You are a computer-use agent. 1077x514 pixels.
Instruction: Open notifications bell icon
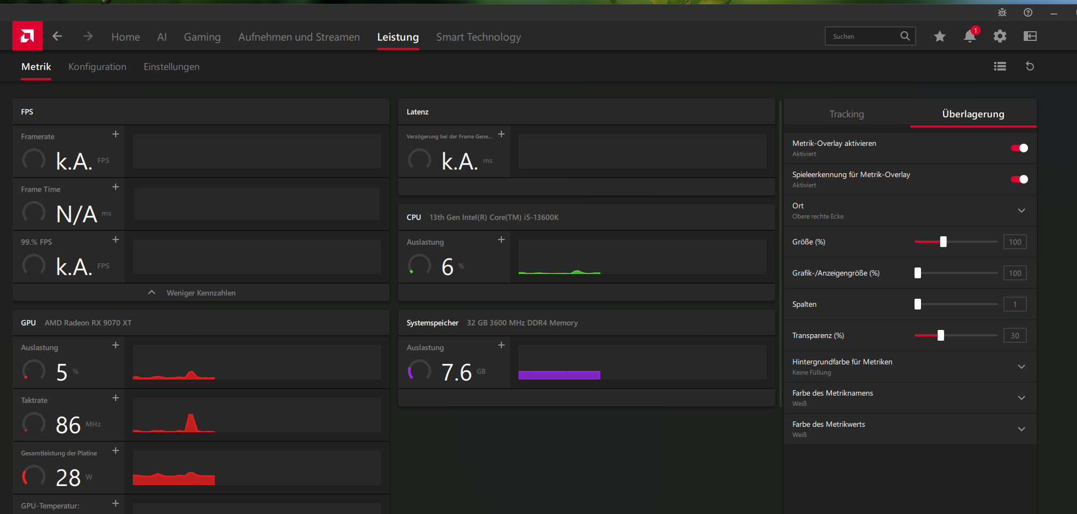coord(970,36)
